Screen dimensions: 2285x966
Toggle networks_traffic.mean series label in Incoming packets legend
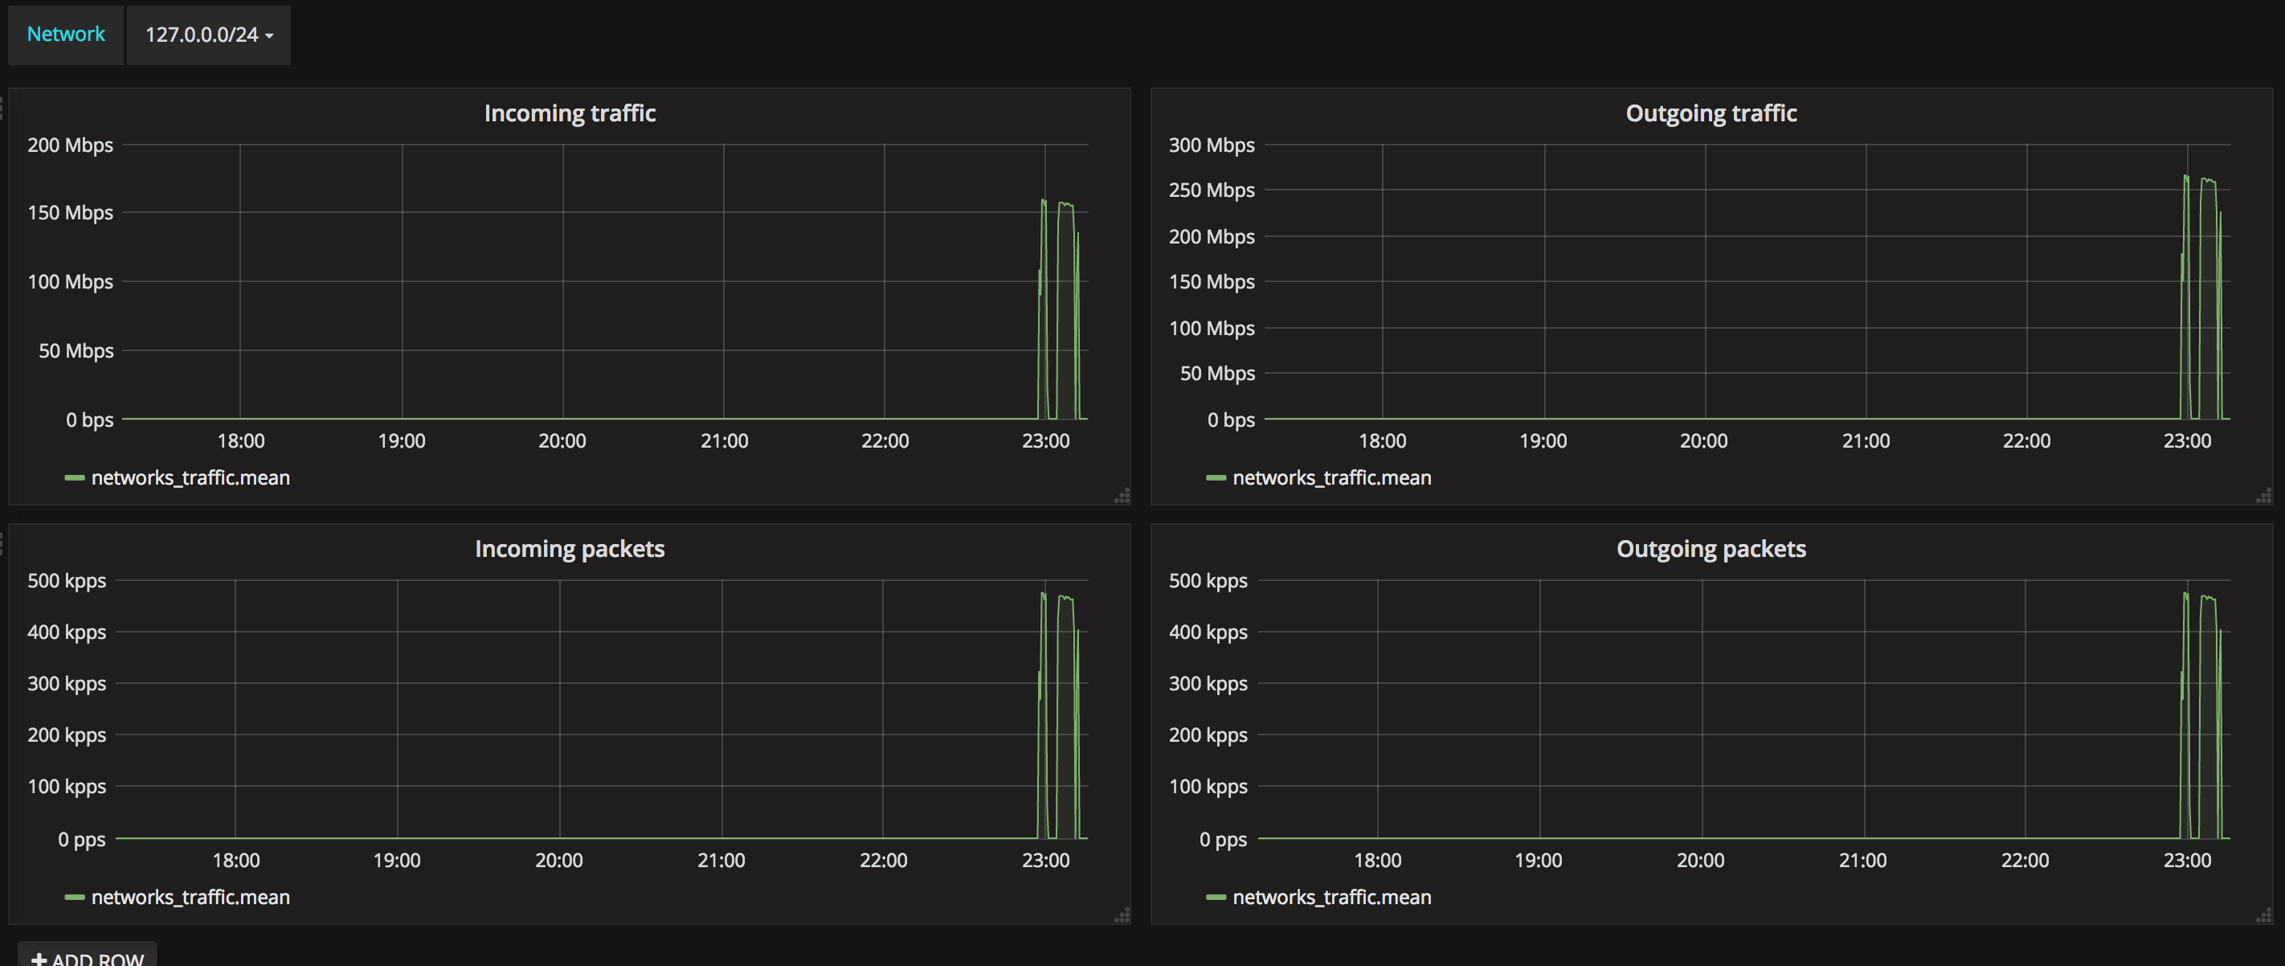coord(190,897)
